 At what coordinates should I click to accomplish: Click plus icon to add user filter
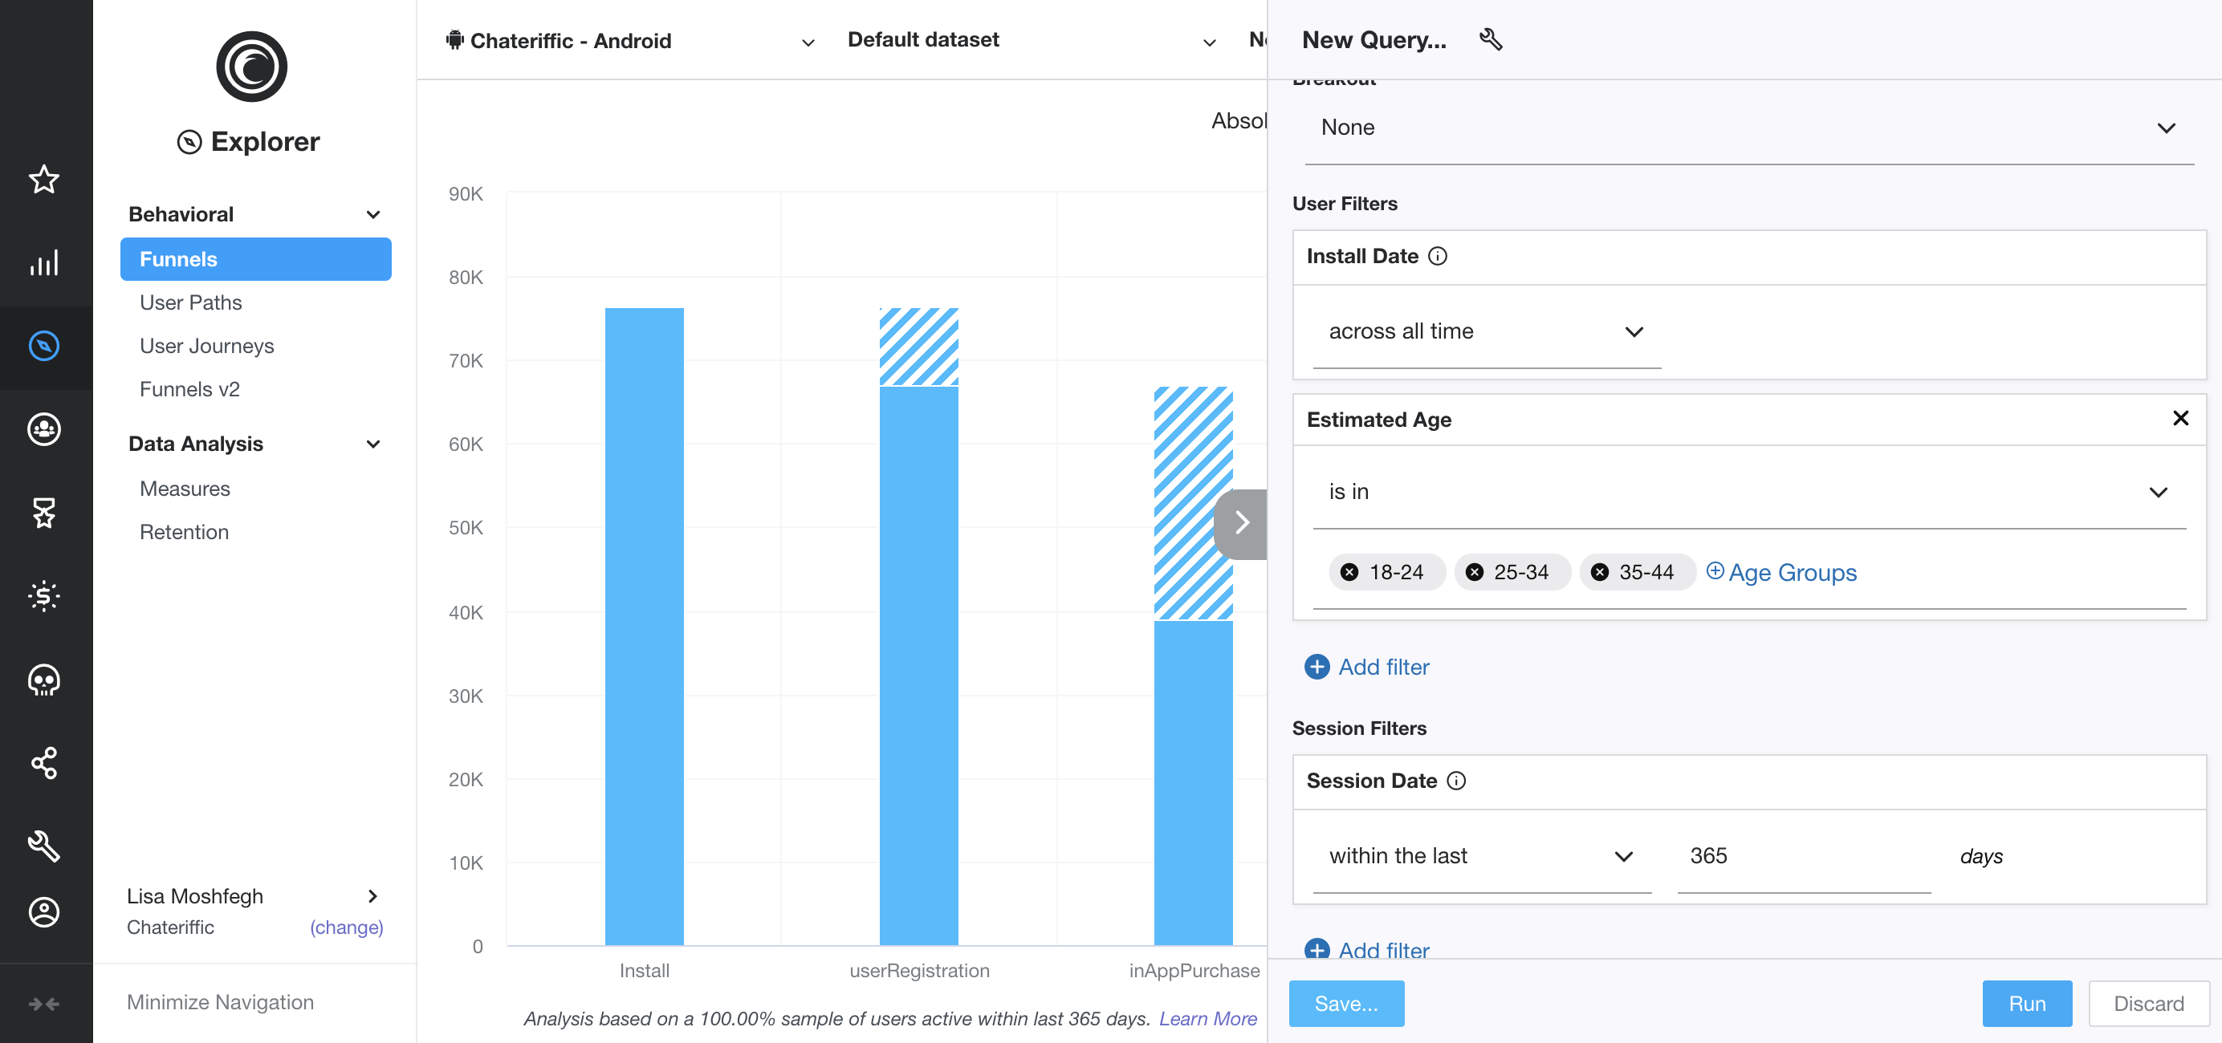(1317, 668)
